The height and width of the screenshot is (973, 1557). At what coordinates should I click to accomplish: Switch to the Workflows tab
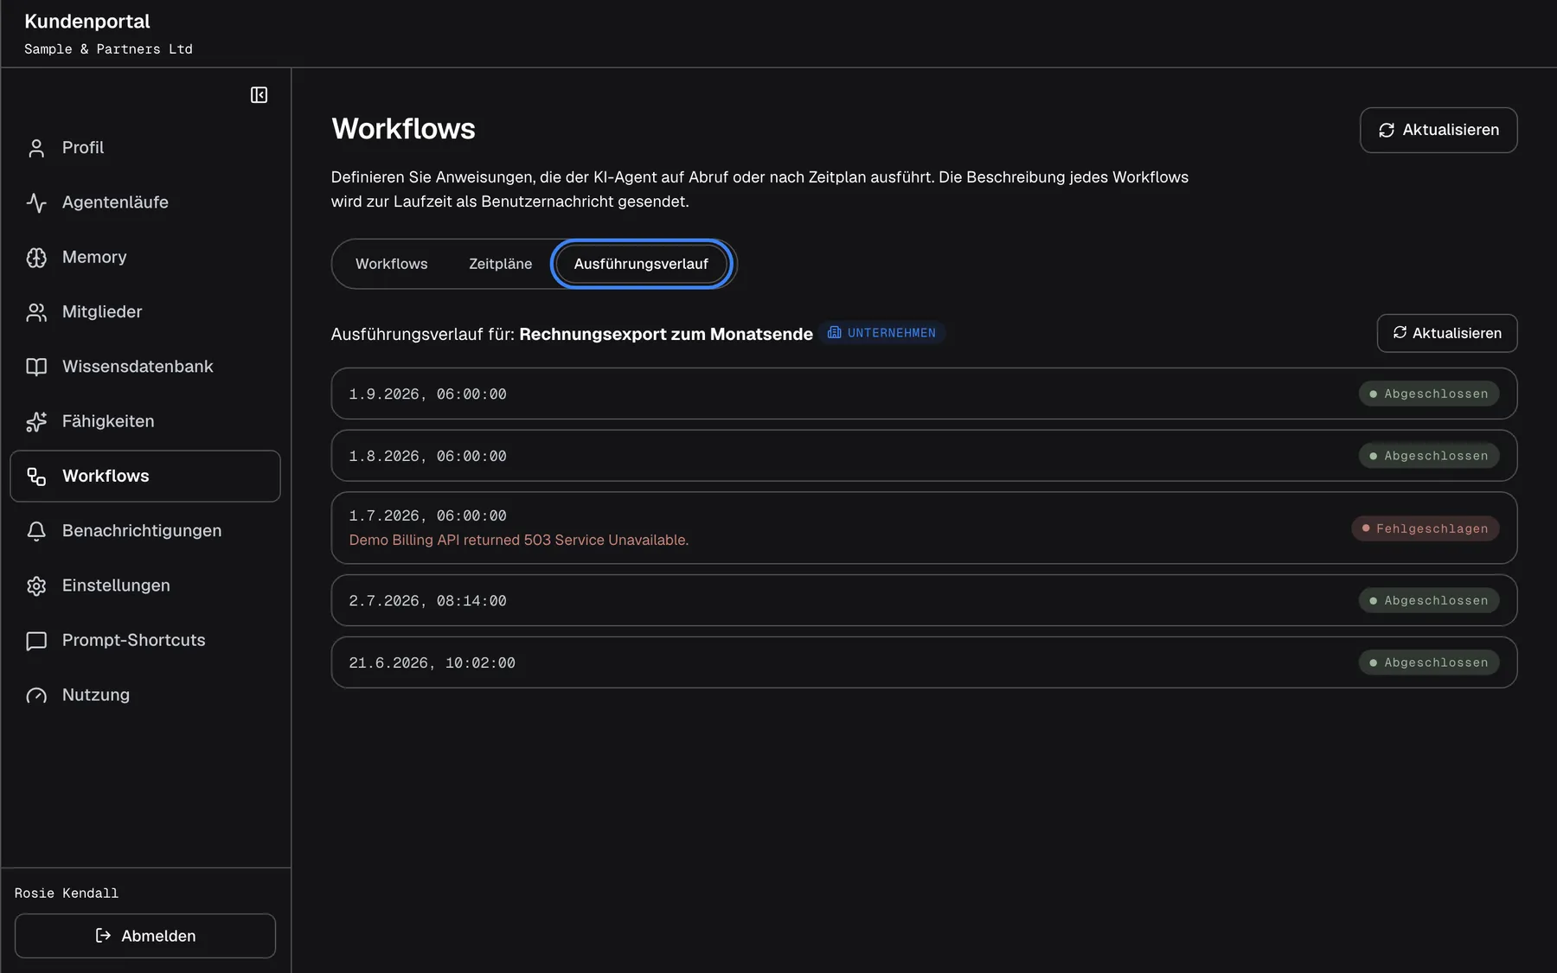(x=391, y=264)
